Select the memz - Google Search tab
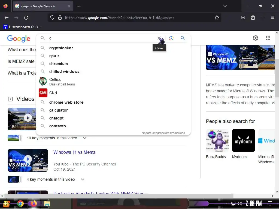279x209 pixels. pos(43,6)
